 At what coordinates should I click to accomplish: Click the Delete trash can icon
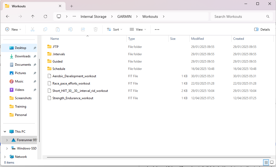point(96,30)
